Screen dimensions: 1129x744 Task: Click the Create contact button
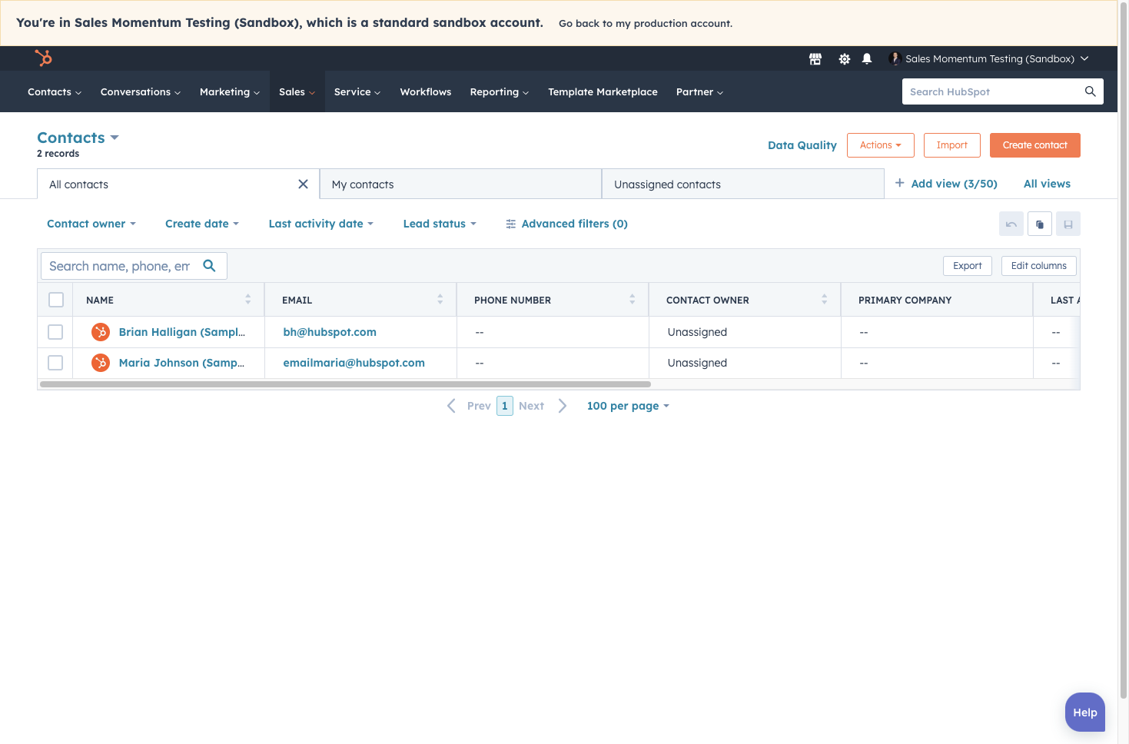coord(1035,145)
